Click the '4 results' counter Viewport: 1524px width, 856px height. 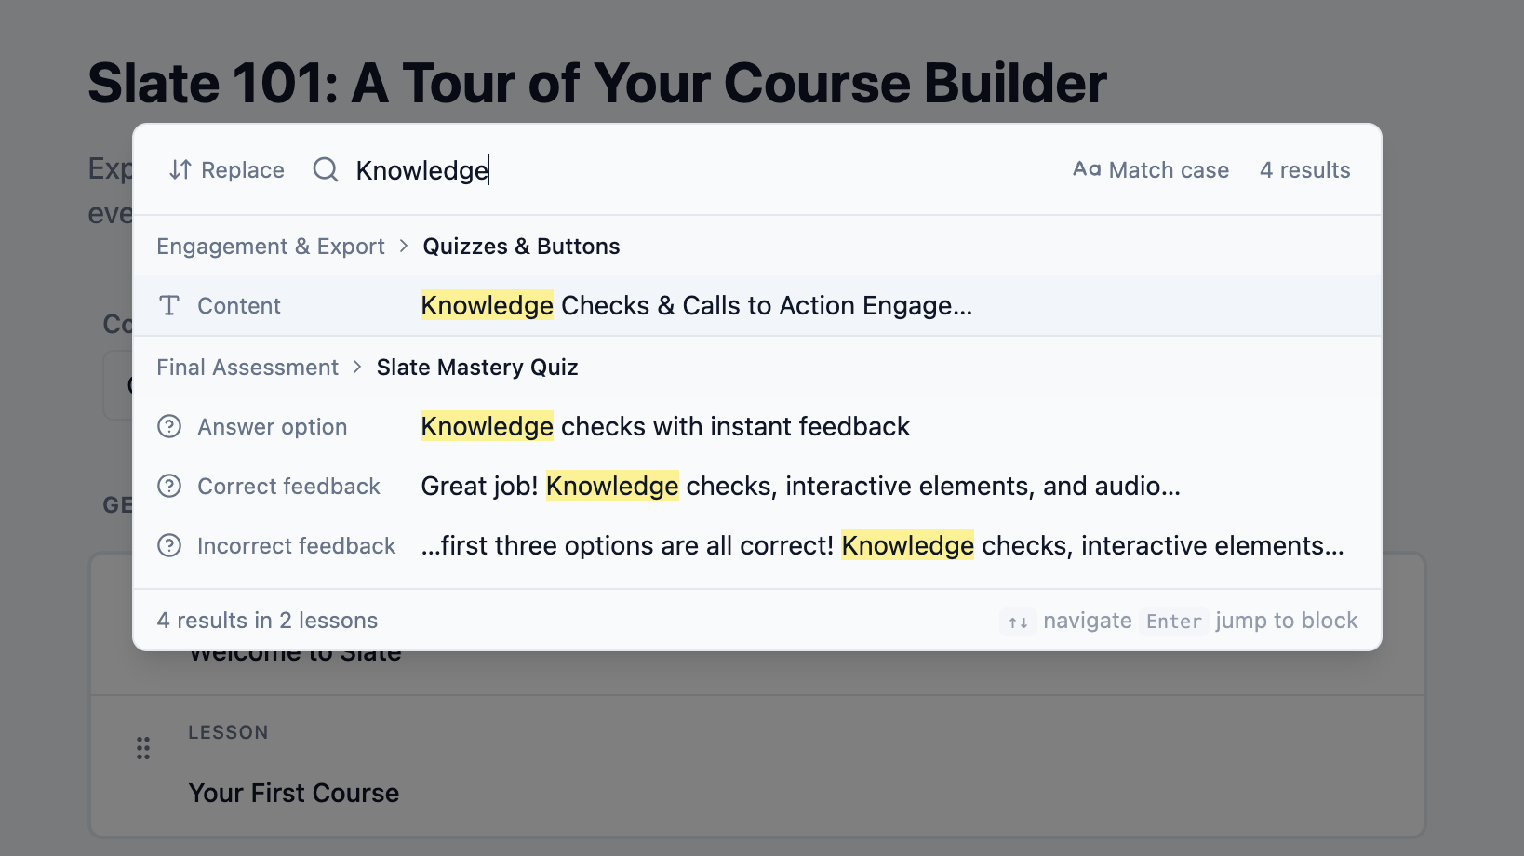point(1304,169)
